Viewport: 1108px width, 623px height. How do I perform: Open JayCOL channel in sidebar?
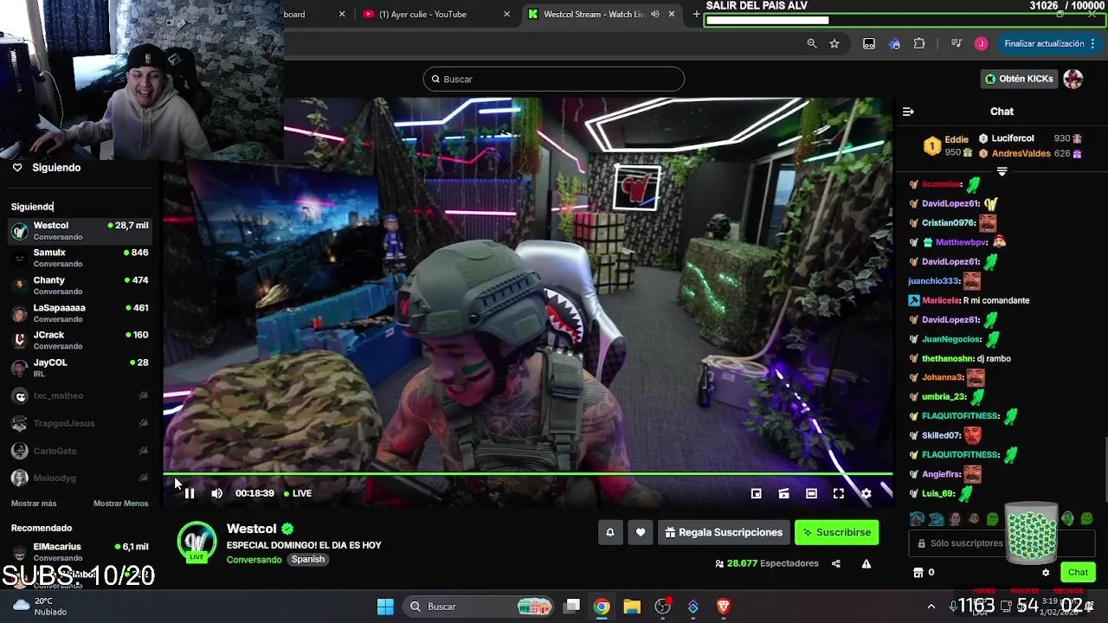[80, 368]
